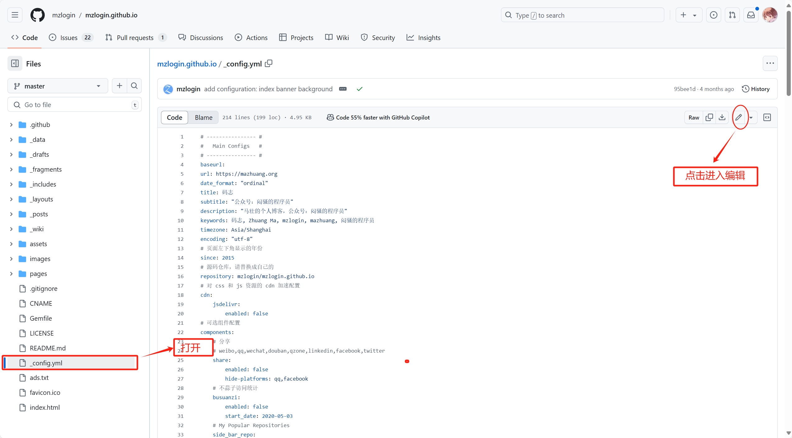Collapse the file tree side panel
Image resolution: width=792 pixels, height=438 pixels.
click(15, 64)
